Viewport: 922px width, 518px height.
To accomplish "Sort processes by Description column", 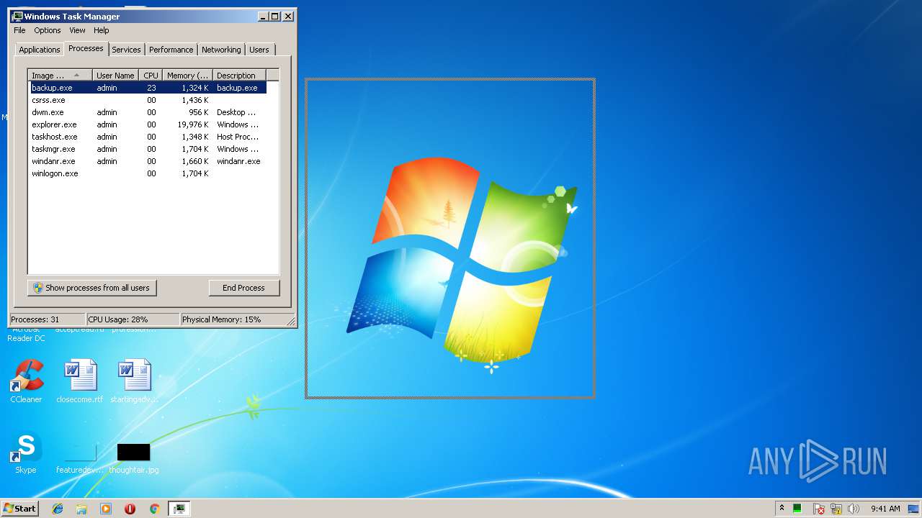I will 239,76.
